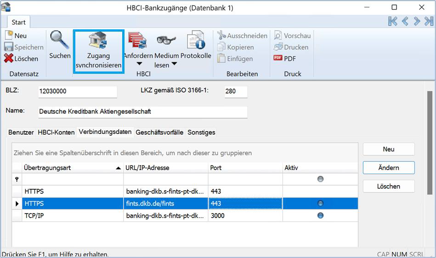
Task: Click the current row indicator arrow
Action: [x=17, y=203]
